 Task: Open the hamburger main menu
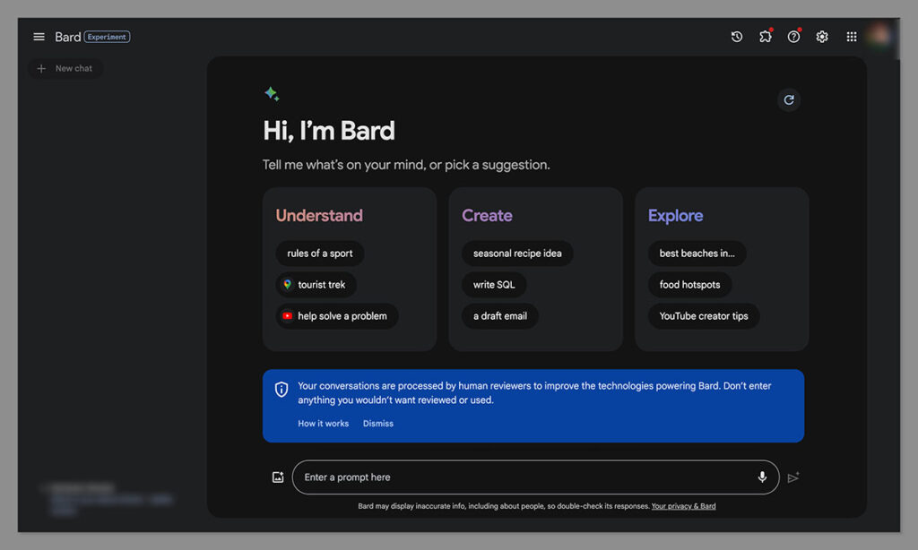pyautogui.click(x=39, y=37)
